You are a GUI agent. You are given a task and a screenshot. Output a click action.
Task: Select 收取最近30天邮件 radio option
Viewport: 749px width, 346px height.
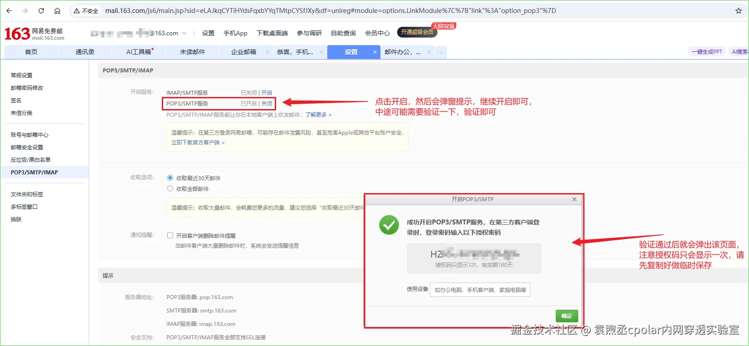click(170, 178)
